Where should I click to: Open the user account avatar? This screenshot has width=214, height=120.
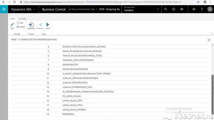(210, 9)
